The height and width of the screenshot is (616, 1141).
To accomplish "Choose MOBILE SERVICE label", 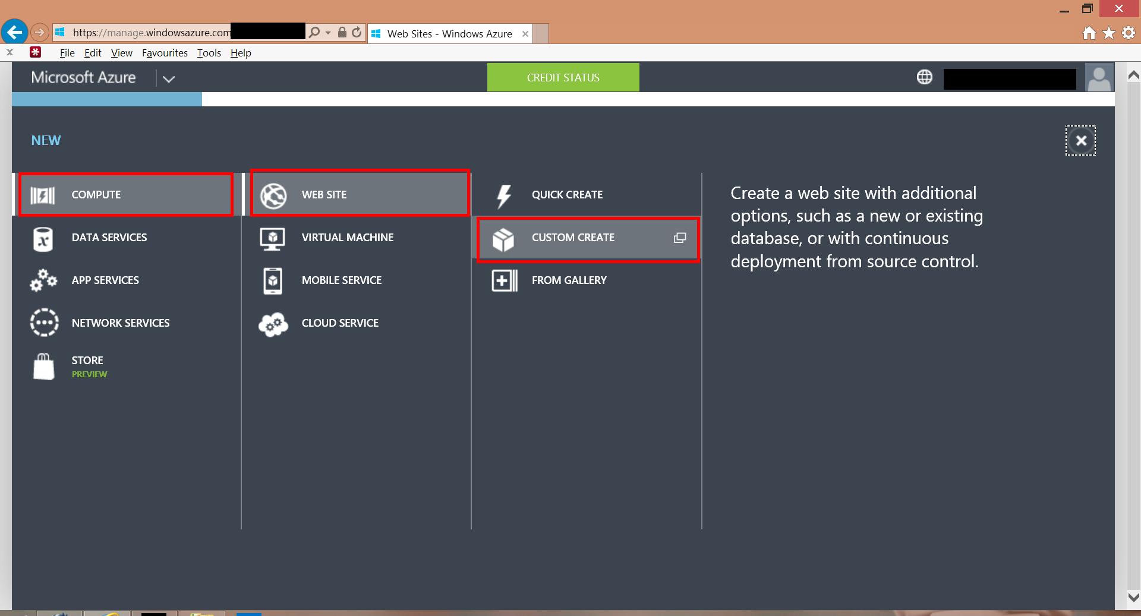I will [x=342, y=280].
